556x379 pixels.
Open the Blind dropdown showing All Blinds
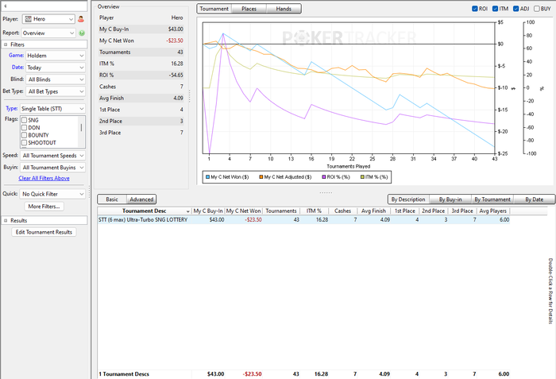click(x=56, y=79)
